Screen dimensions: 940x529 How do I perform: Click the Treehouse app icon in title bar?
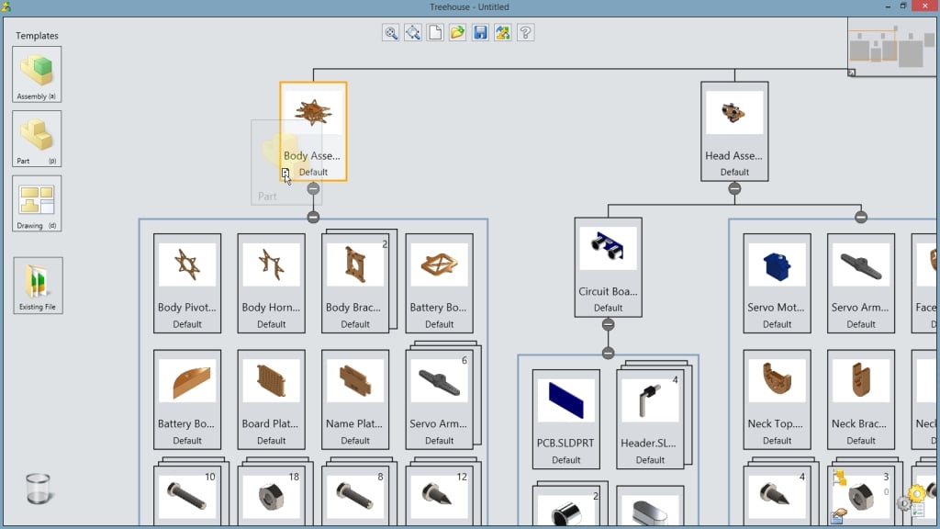[6, 6]
